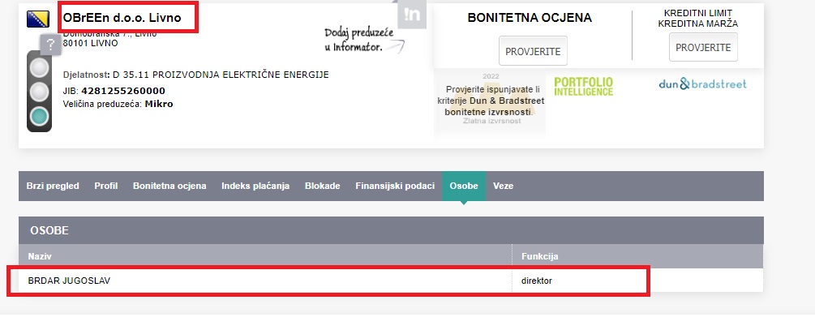Click the middle gray traffic light circle
Viewport: 815px width, 330px height.
click(39, 92)
